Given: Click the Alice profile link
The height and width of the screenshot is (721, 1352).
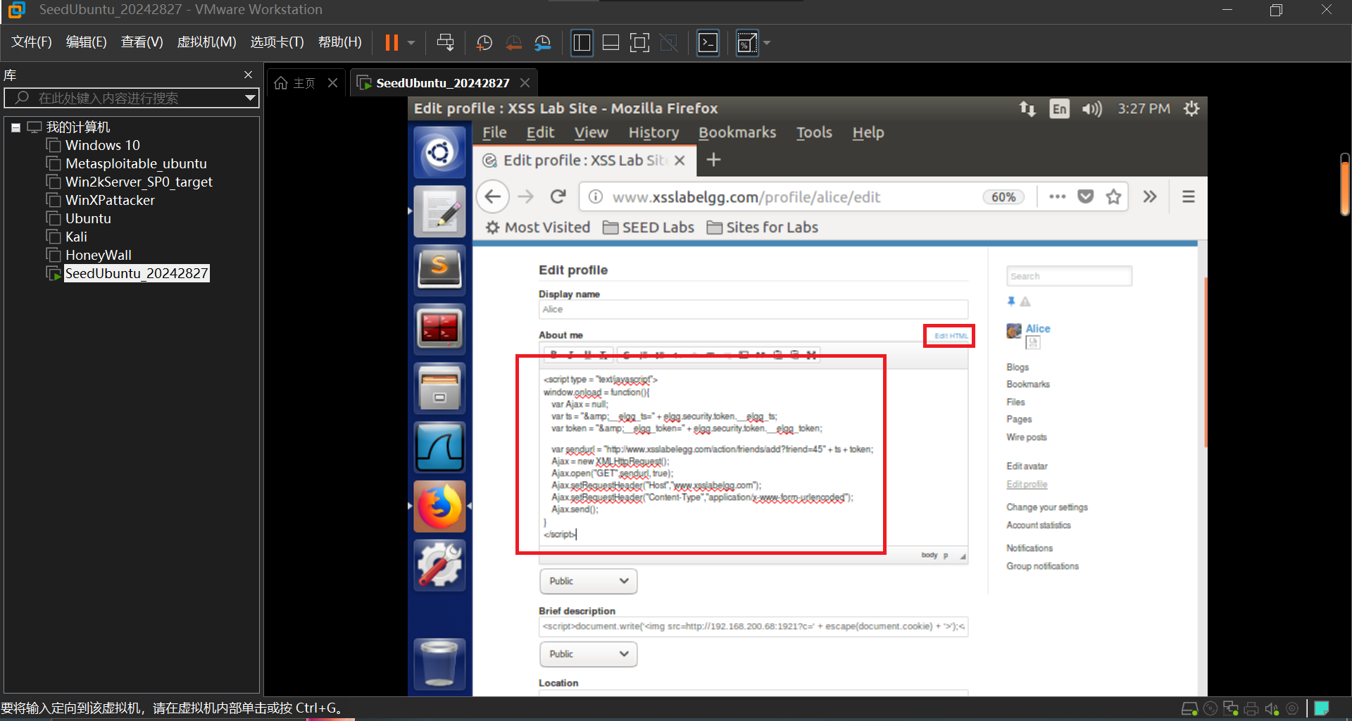Looking at the screenshot, I should pos(1038,328).
